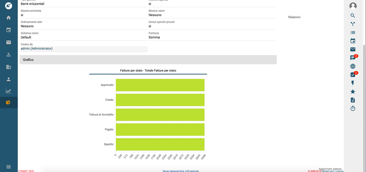The width and height of the screenshot is (366, 172).
Task: Click the Pagato axis label
Action: point(109,129)
